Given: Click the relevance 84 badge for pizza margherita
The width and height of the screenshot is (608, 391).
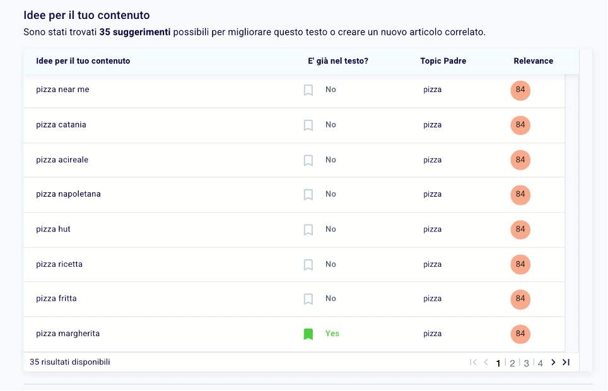Looking at the screenshot, I should click(x=520, y=334).
